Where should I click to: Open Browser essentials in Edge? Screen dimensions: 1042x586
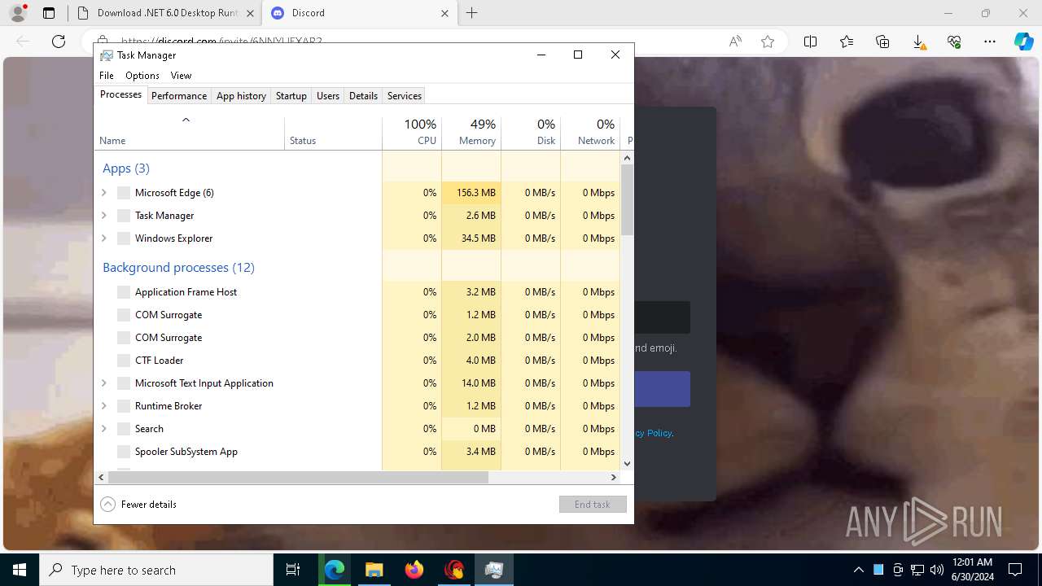(x=954, y=42)
